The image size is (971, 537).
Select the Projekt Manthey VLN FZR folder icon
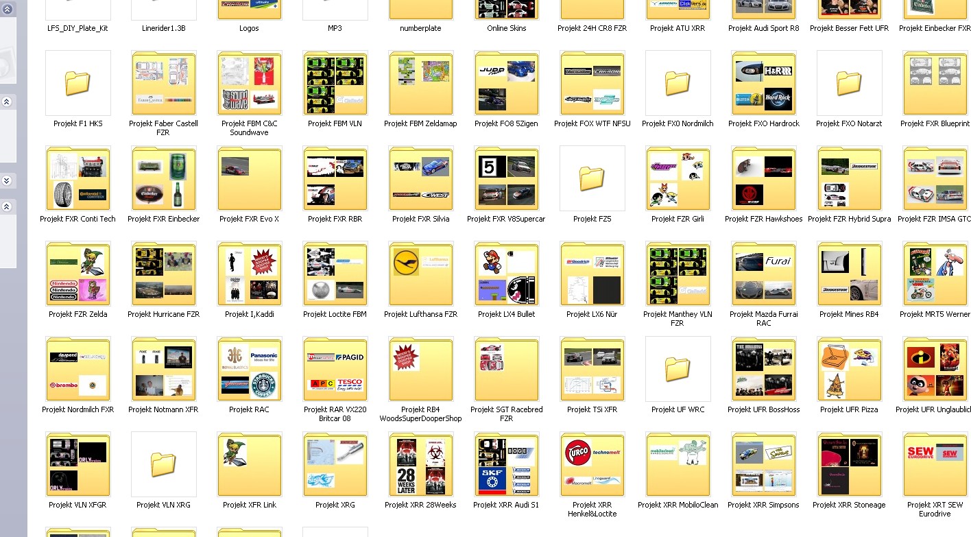(678, 274)
